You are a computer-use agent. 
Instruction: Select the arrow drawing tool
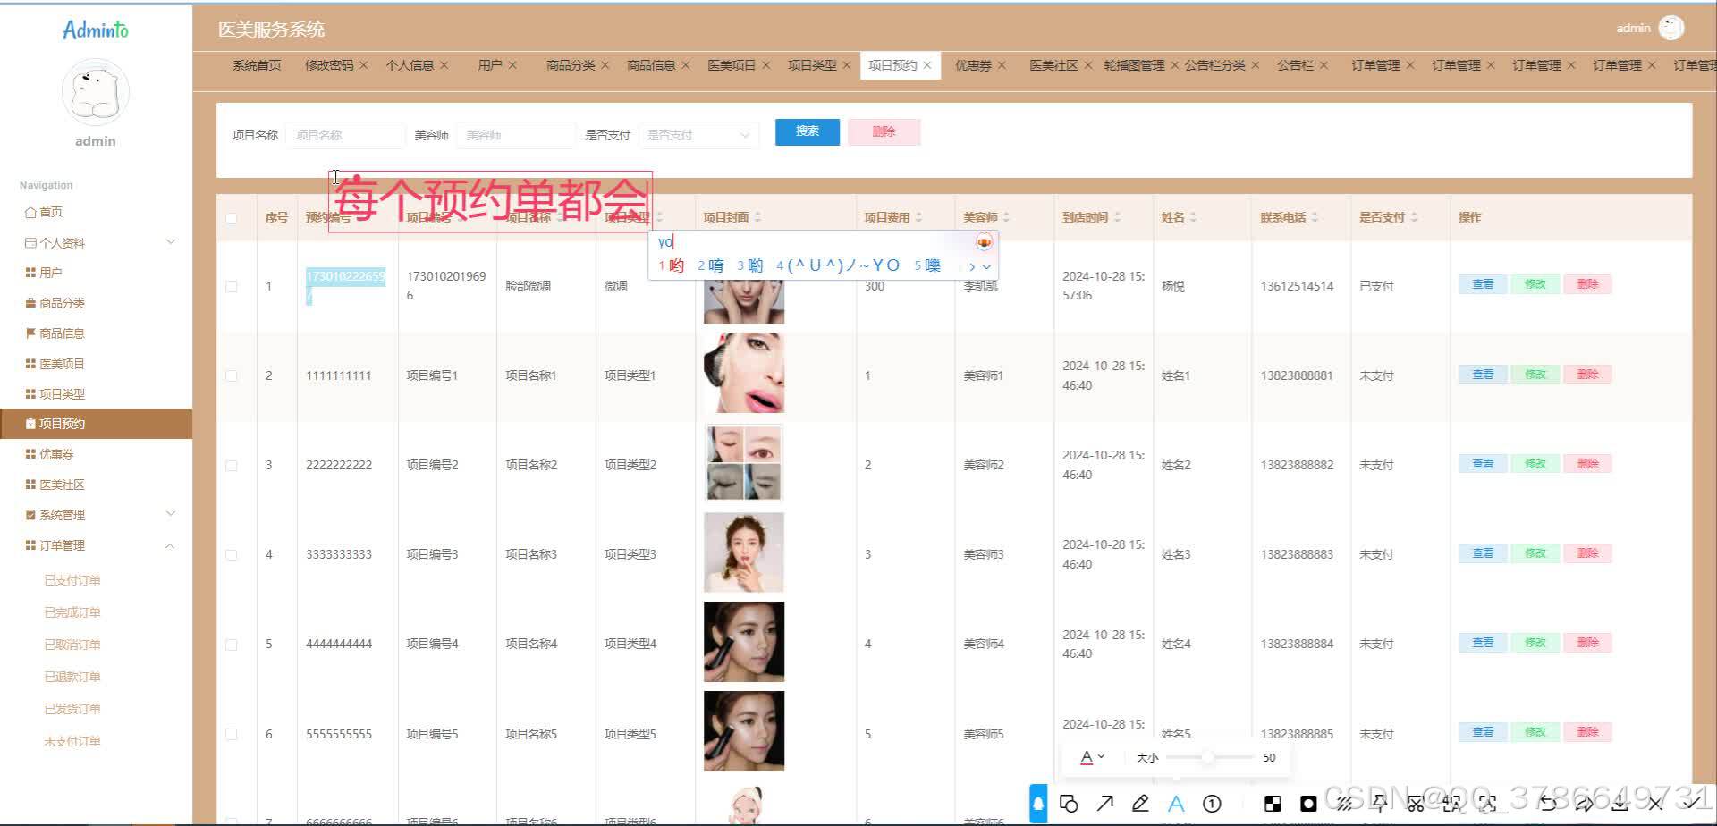click(x=1105, y=803)
